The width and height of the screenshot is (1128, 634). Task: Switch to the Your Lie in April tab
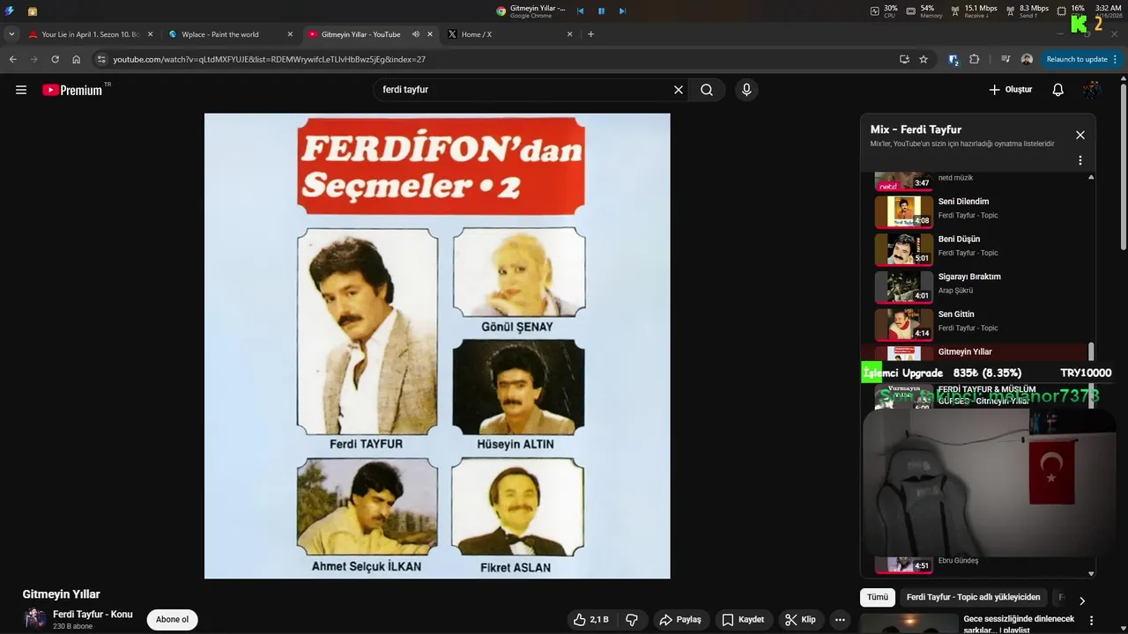click(x=91, y=34)
